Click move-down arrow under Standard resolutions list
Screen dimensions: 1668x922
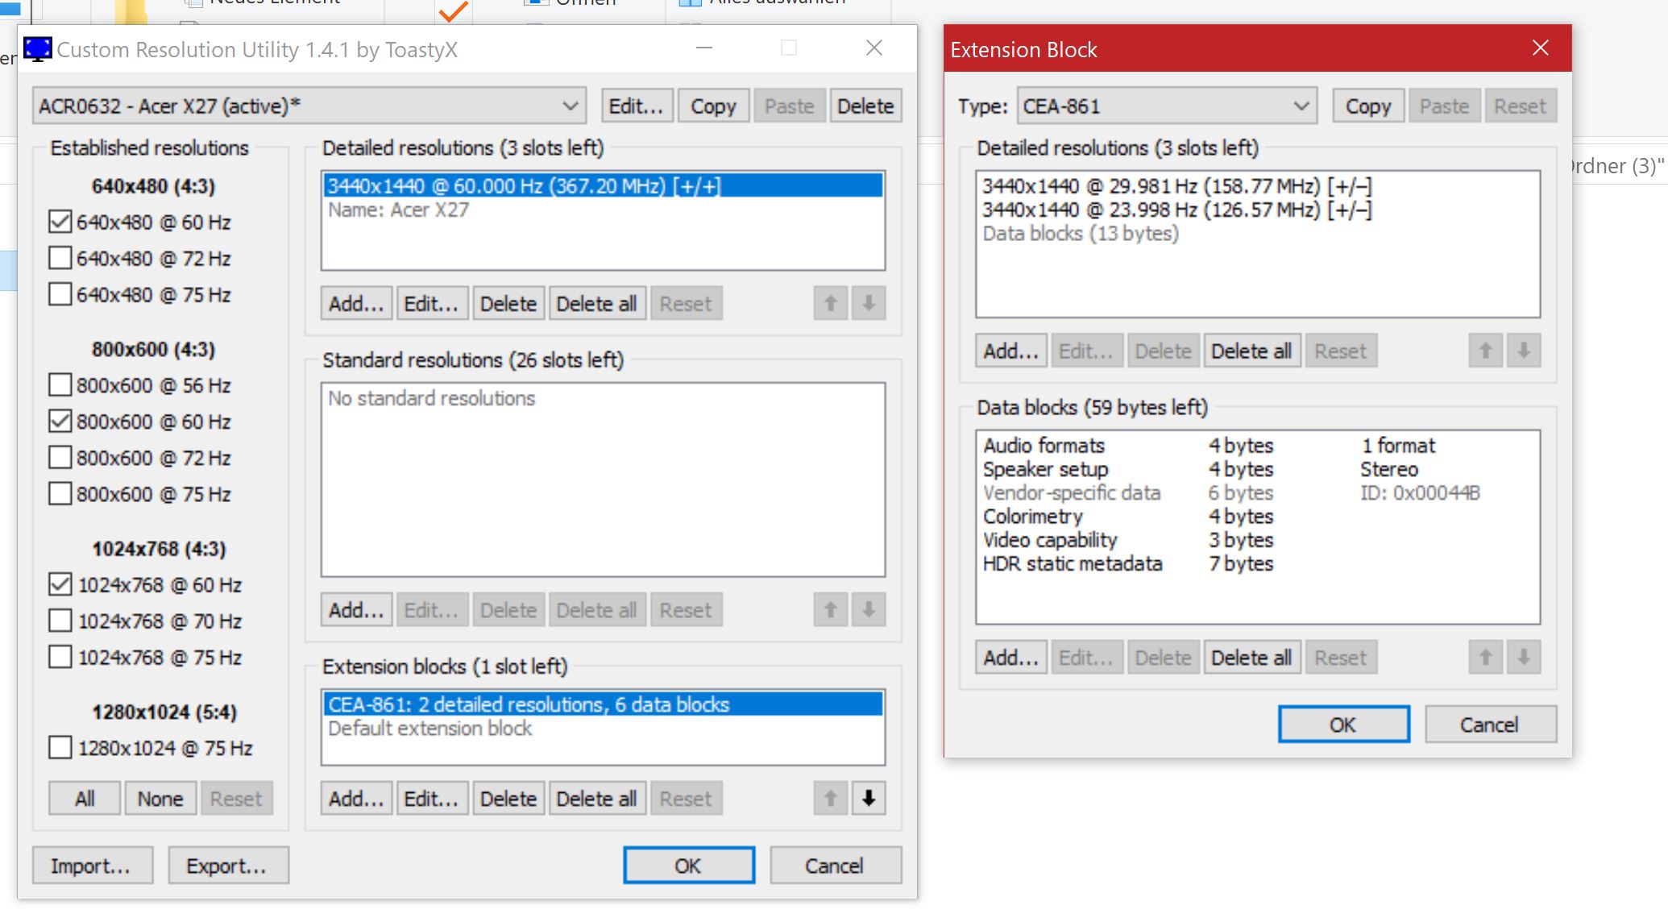[x=868, y=609]
